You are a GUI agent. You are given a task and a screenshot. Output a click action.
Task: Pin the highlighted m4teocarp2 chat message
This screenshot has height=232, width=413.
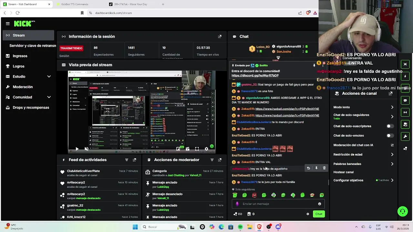(316, 168)
